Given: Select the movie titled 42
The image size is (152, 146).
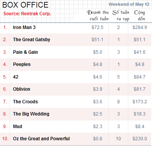Looking at the screenshot, I should click(x=16, y=77).
